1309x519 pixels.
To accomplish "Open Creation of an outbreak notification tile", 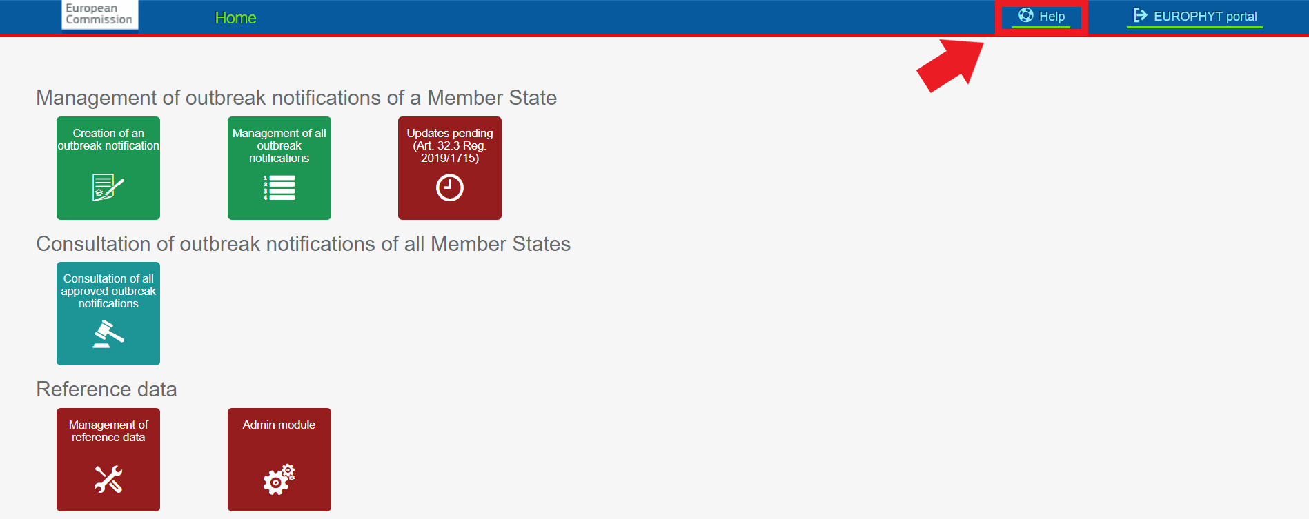I will 108,168.
